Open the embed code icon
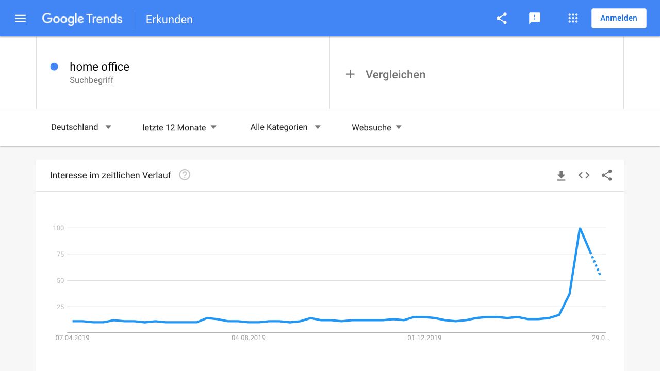Image resolution: width=660 pixels, height=371 pixels. coord(584,175)
